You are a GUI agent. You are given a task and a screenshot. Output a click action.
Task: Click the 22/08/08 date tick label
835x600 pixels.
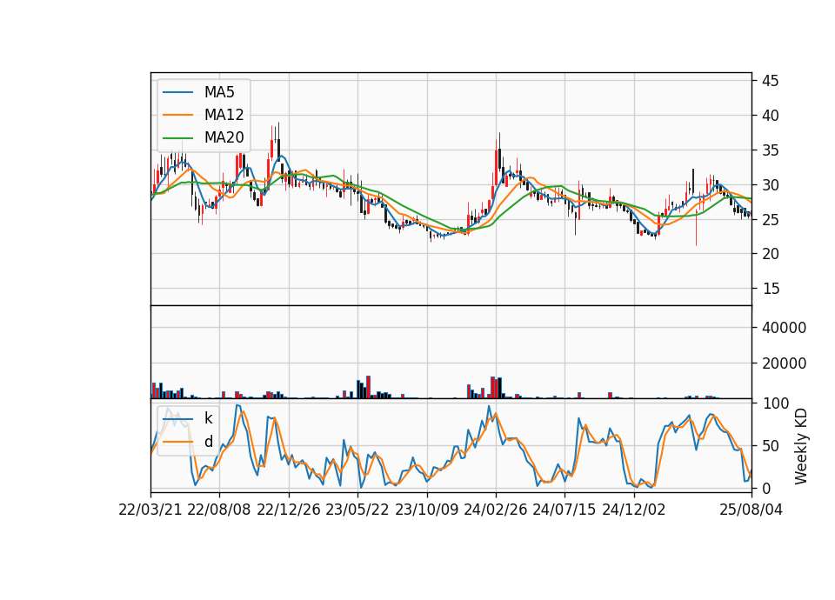point(219,510)
